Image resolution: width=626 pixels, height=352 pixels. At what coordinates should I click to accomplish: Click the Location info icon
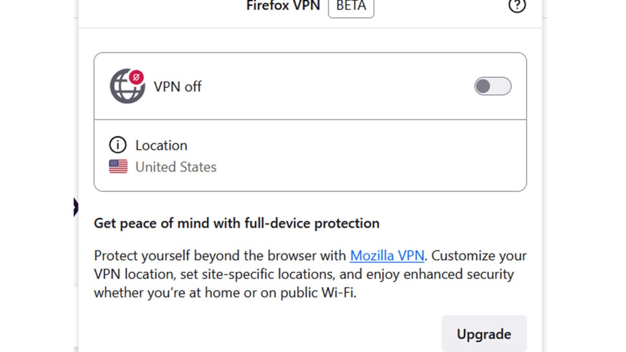pyautogui.click(x=118, y=145)
